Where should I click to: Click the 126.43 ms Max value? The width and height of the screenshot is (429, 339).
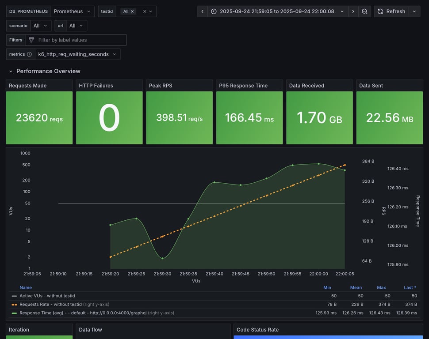pos(380,313)
